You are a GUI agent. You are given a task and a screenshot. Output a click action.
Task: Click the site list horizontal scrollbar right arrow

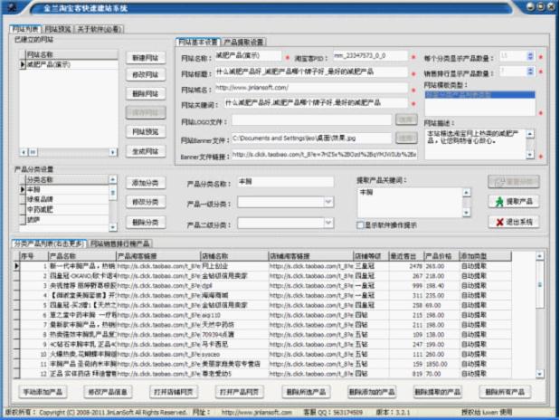(113, 152)
